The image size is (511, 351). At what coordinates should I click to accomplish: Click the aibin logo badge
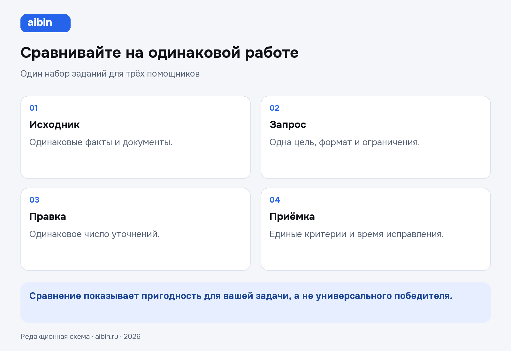pyautogui.click(x=45, y=23)
